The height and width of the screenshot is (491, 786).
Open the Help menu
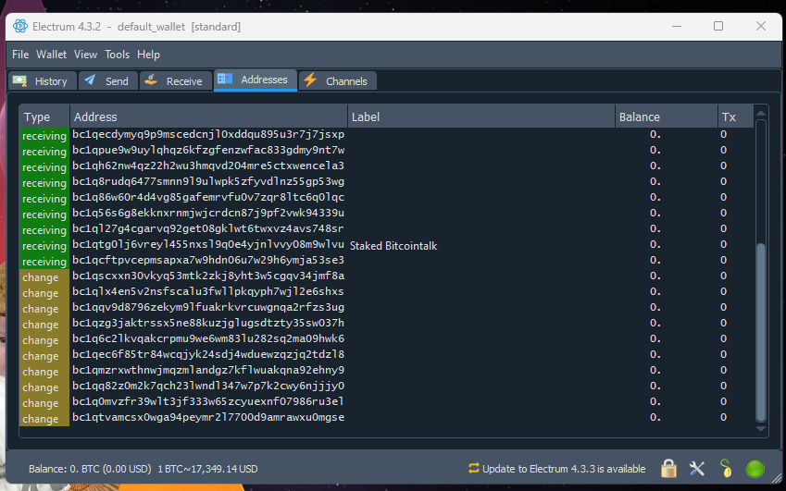click(x=148, y=55)
